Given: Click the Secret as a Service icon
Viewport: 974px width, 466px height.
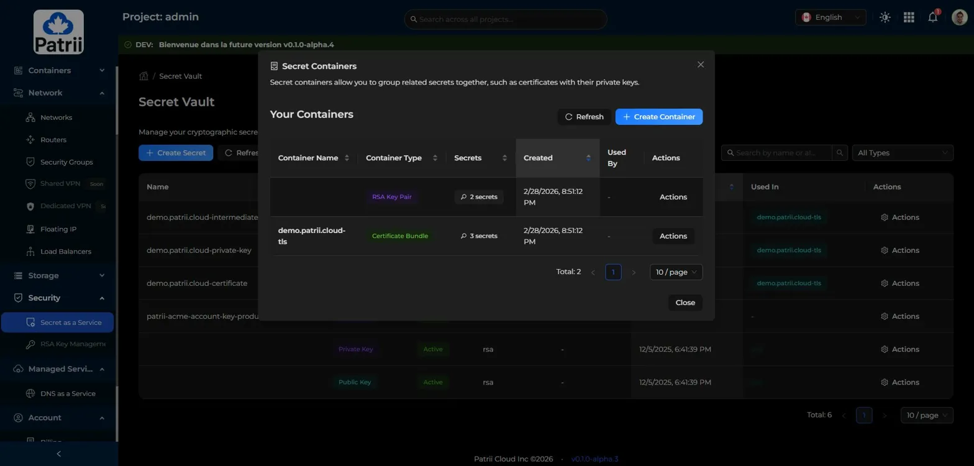Looking at the screenshot, I should coord(30,322).
